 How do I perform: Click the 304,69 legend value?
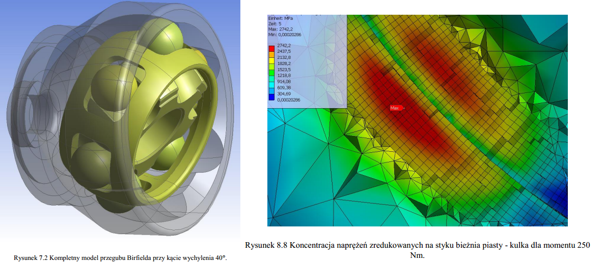coord(283,93)
